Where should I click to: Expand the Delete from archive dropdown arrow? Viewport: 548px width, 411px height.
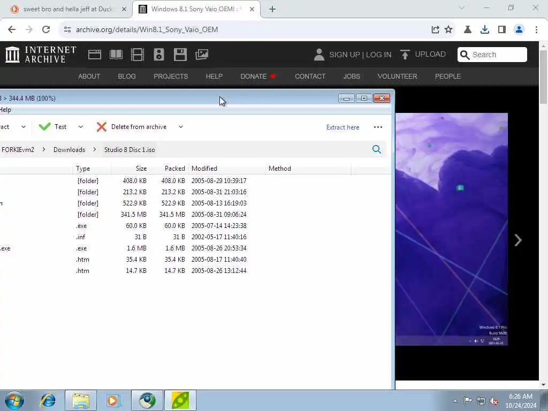point(181,127)
